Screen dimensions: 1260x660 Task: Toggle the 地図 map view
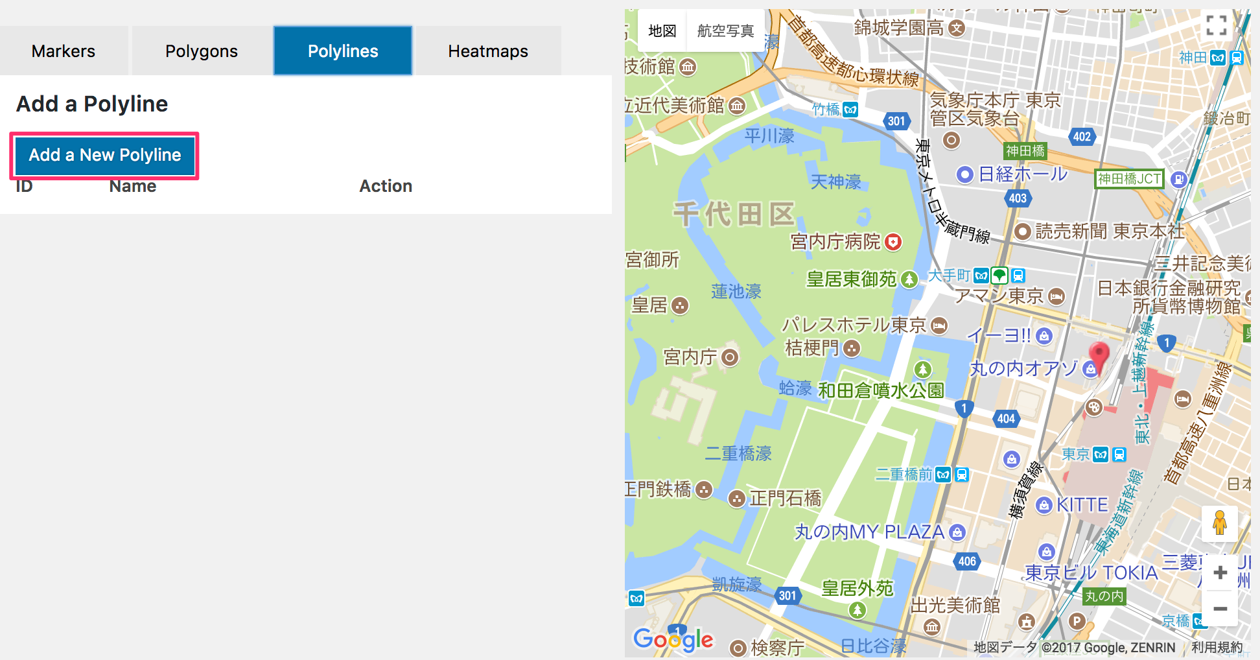(661, 30)
